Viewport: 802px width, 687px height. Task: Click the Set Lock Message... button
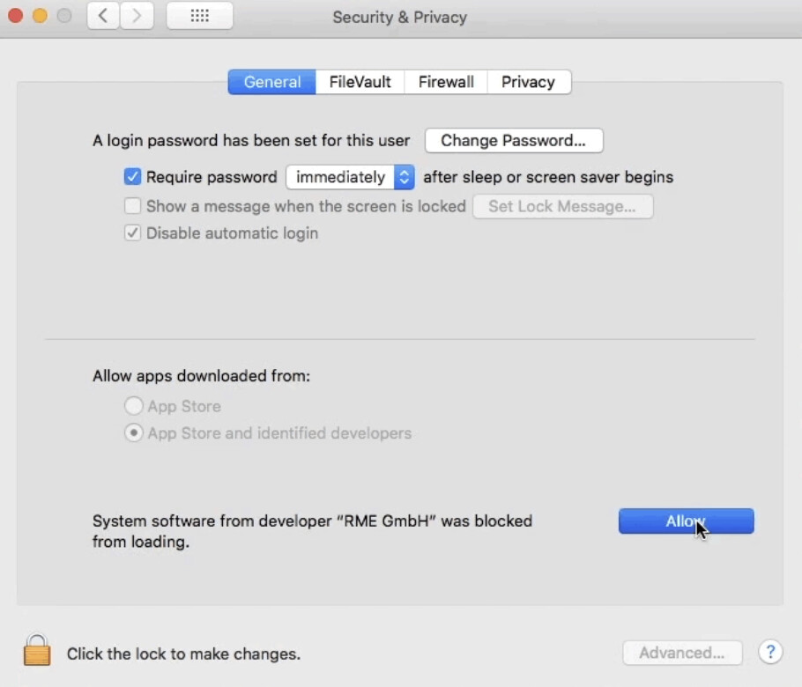click(x=562, y=206)
